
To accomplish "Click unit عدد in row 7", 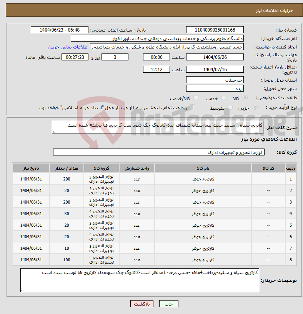I will pyautogui.click(x=137, y=248).
